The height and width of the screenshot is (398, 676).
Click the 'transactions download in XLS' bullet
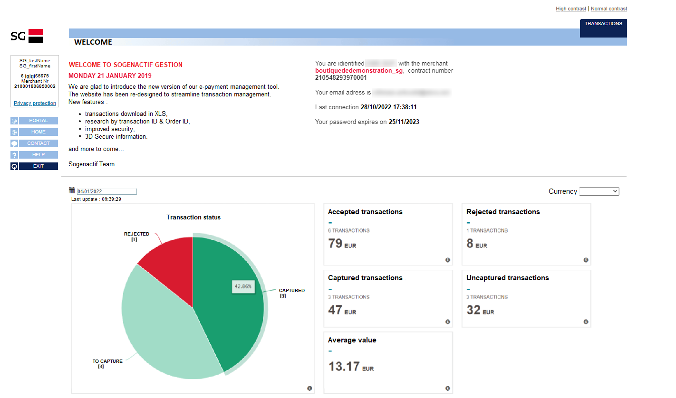[x=126, y=114]
